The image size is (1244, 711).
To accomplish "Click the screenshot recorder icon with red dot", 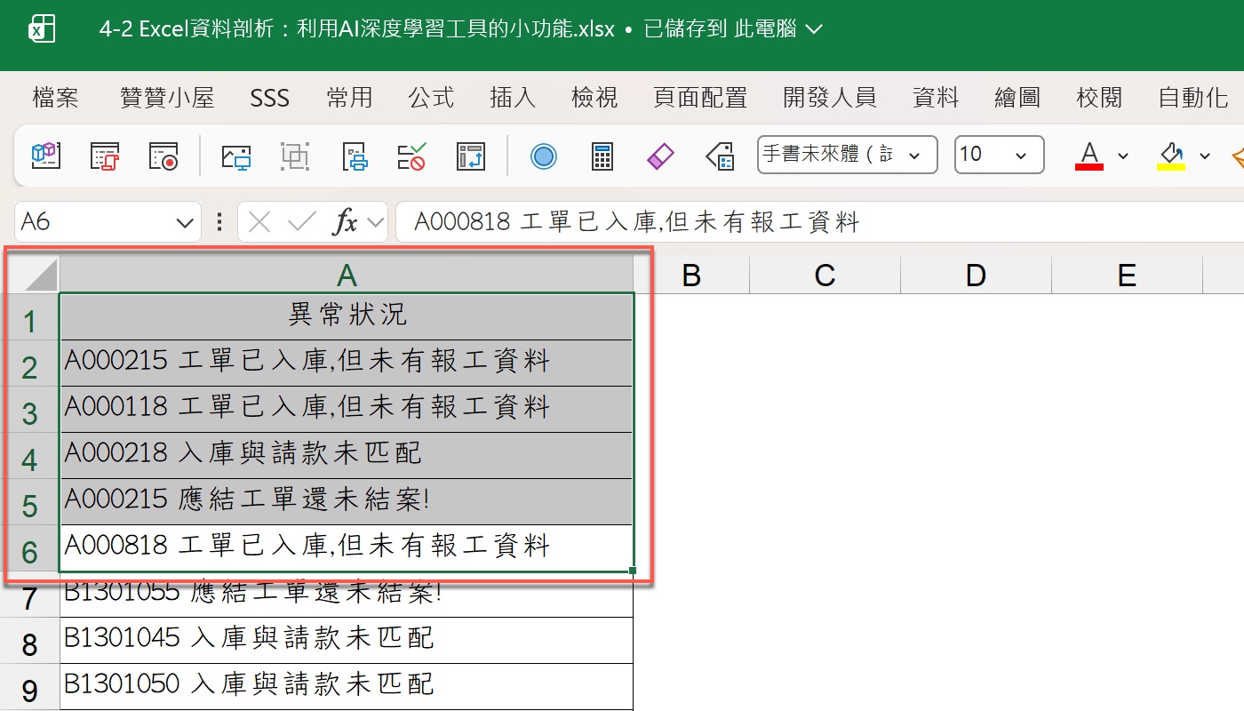I will click(x=163, y=155).
